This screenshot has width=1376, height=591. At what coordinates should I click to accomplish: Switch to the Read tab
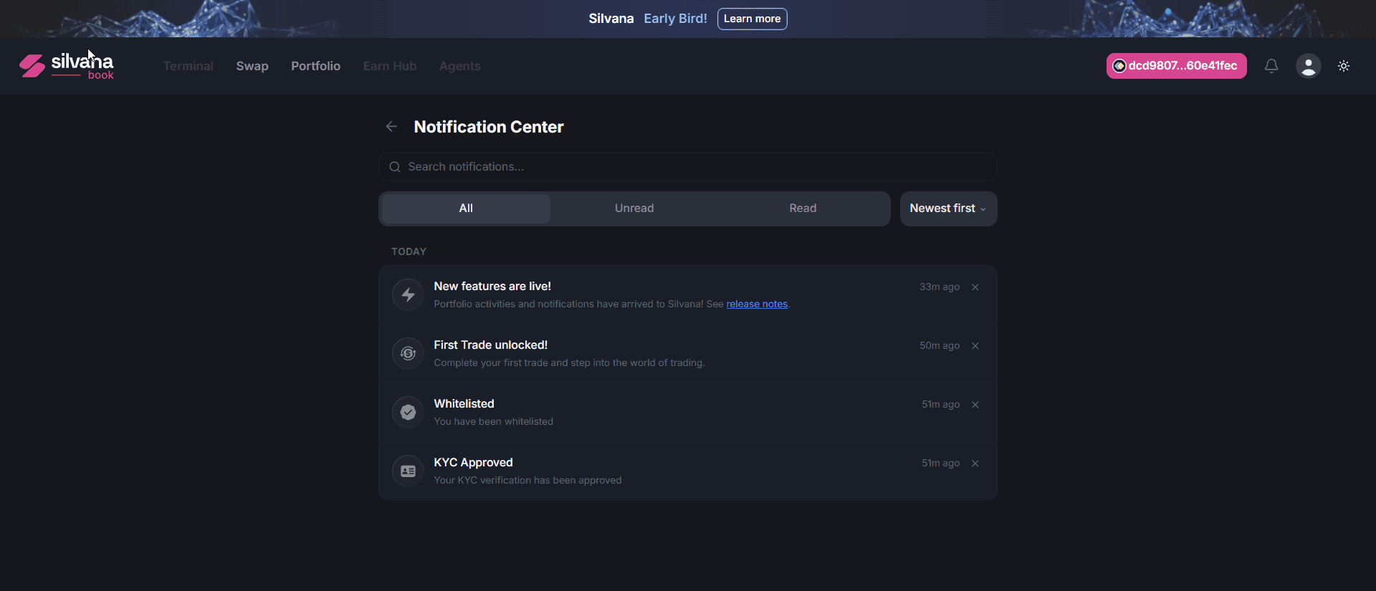pyautogui.click(x=803, y=208)
